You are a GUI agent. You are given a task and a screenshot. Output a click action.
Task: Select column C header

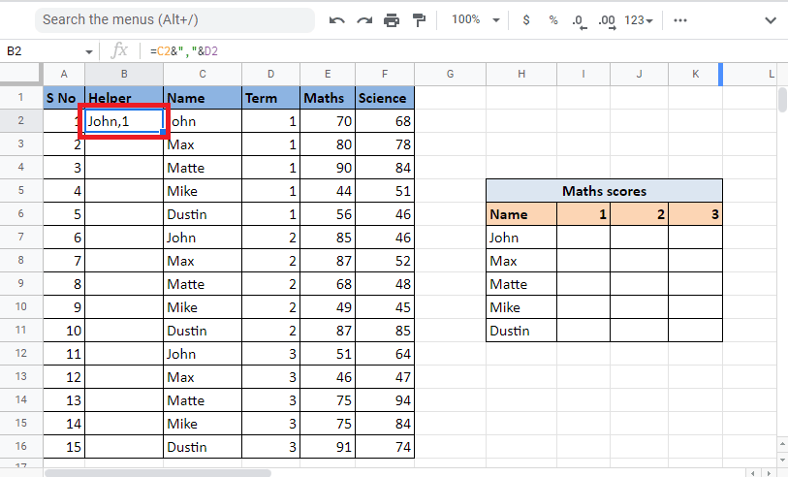(x=203, y=75)
